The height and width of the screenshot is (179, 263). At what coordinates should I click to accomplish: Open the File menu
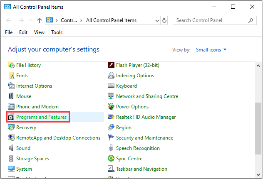9,32
